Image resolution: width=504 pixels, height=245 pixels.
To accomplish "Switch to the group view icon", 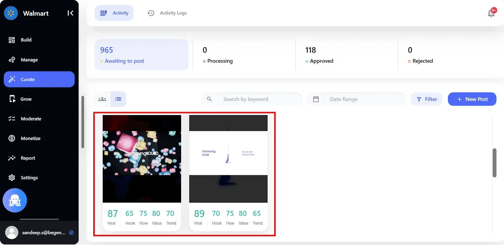I will (x=102, y=99).
